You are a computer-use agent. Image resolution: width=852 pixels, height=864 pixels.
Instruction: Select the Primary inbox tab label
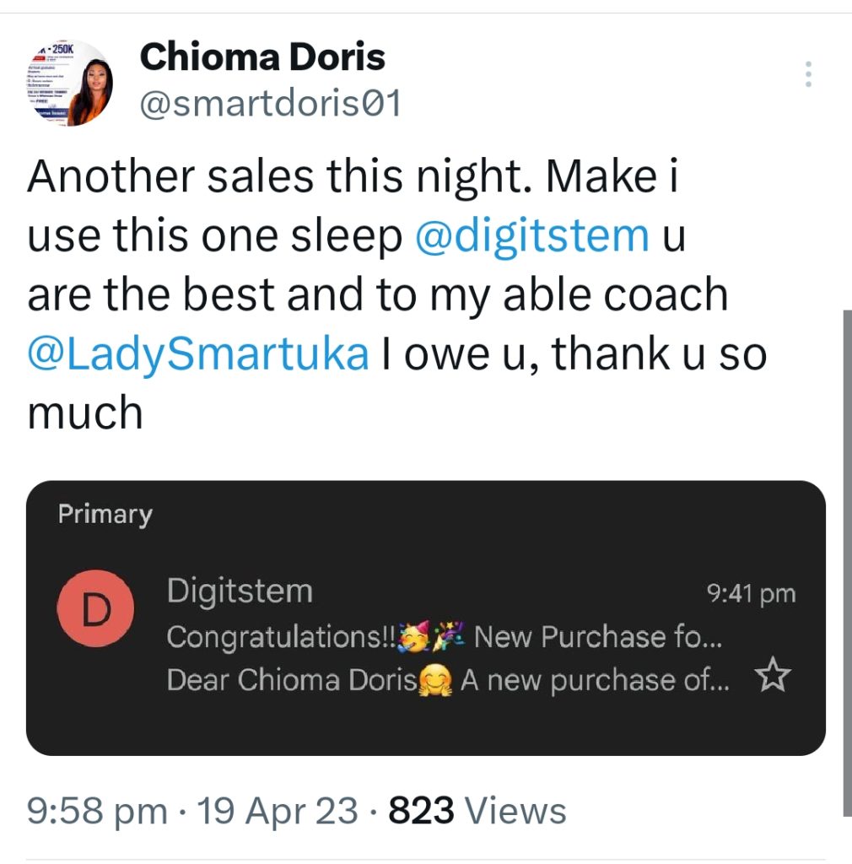[105, 514]
